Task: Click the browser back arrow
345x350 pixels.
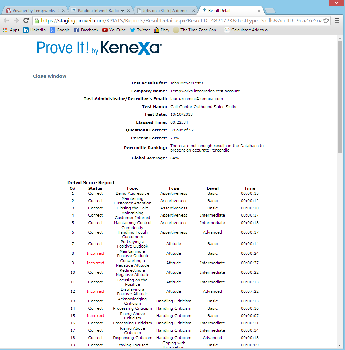Action: (6, 21)
